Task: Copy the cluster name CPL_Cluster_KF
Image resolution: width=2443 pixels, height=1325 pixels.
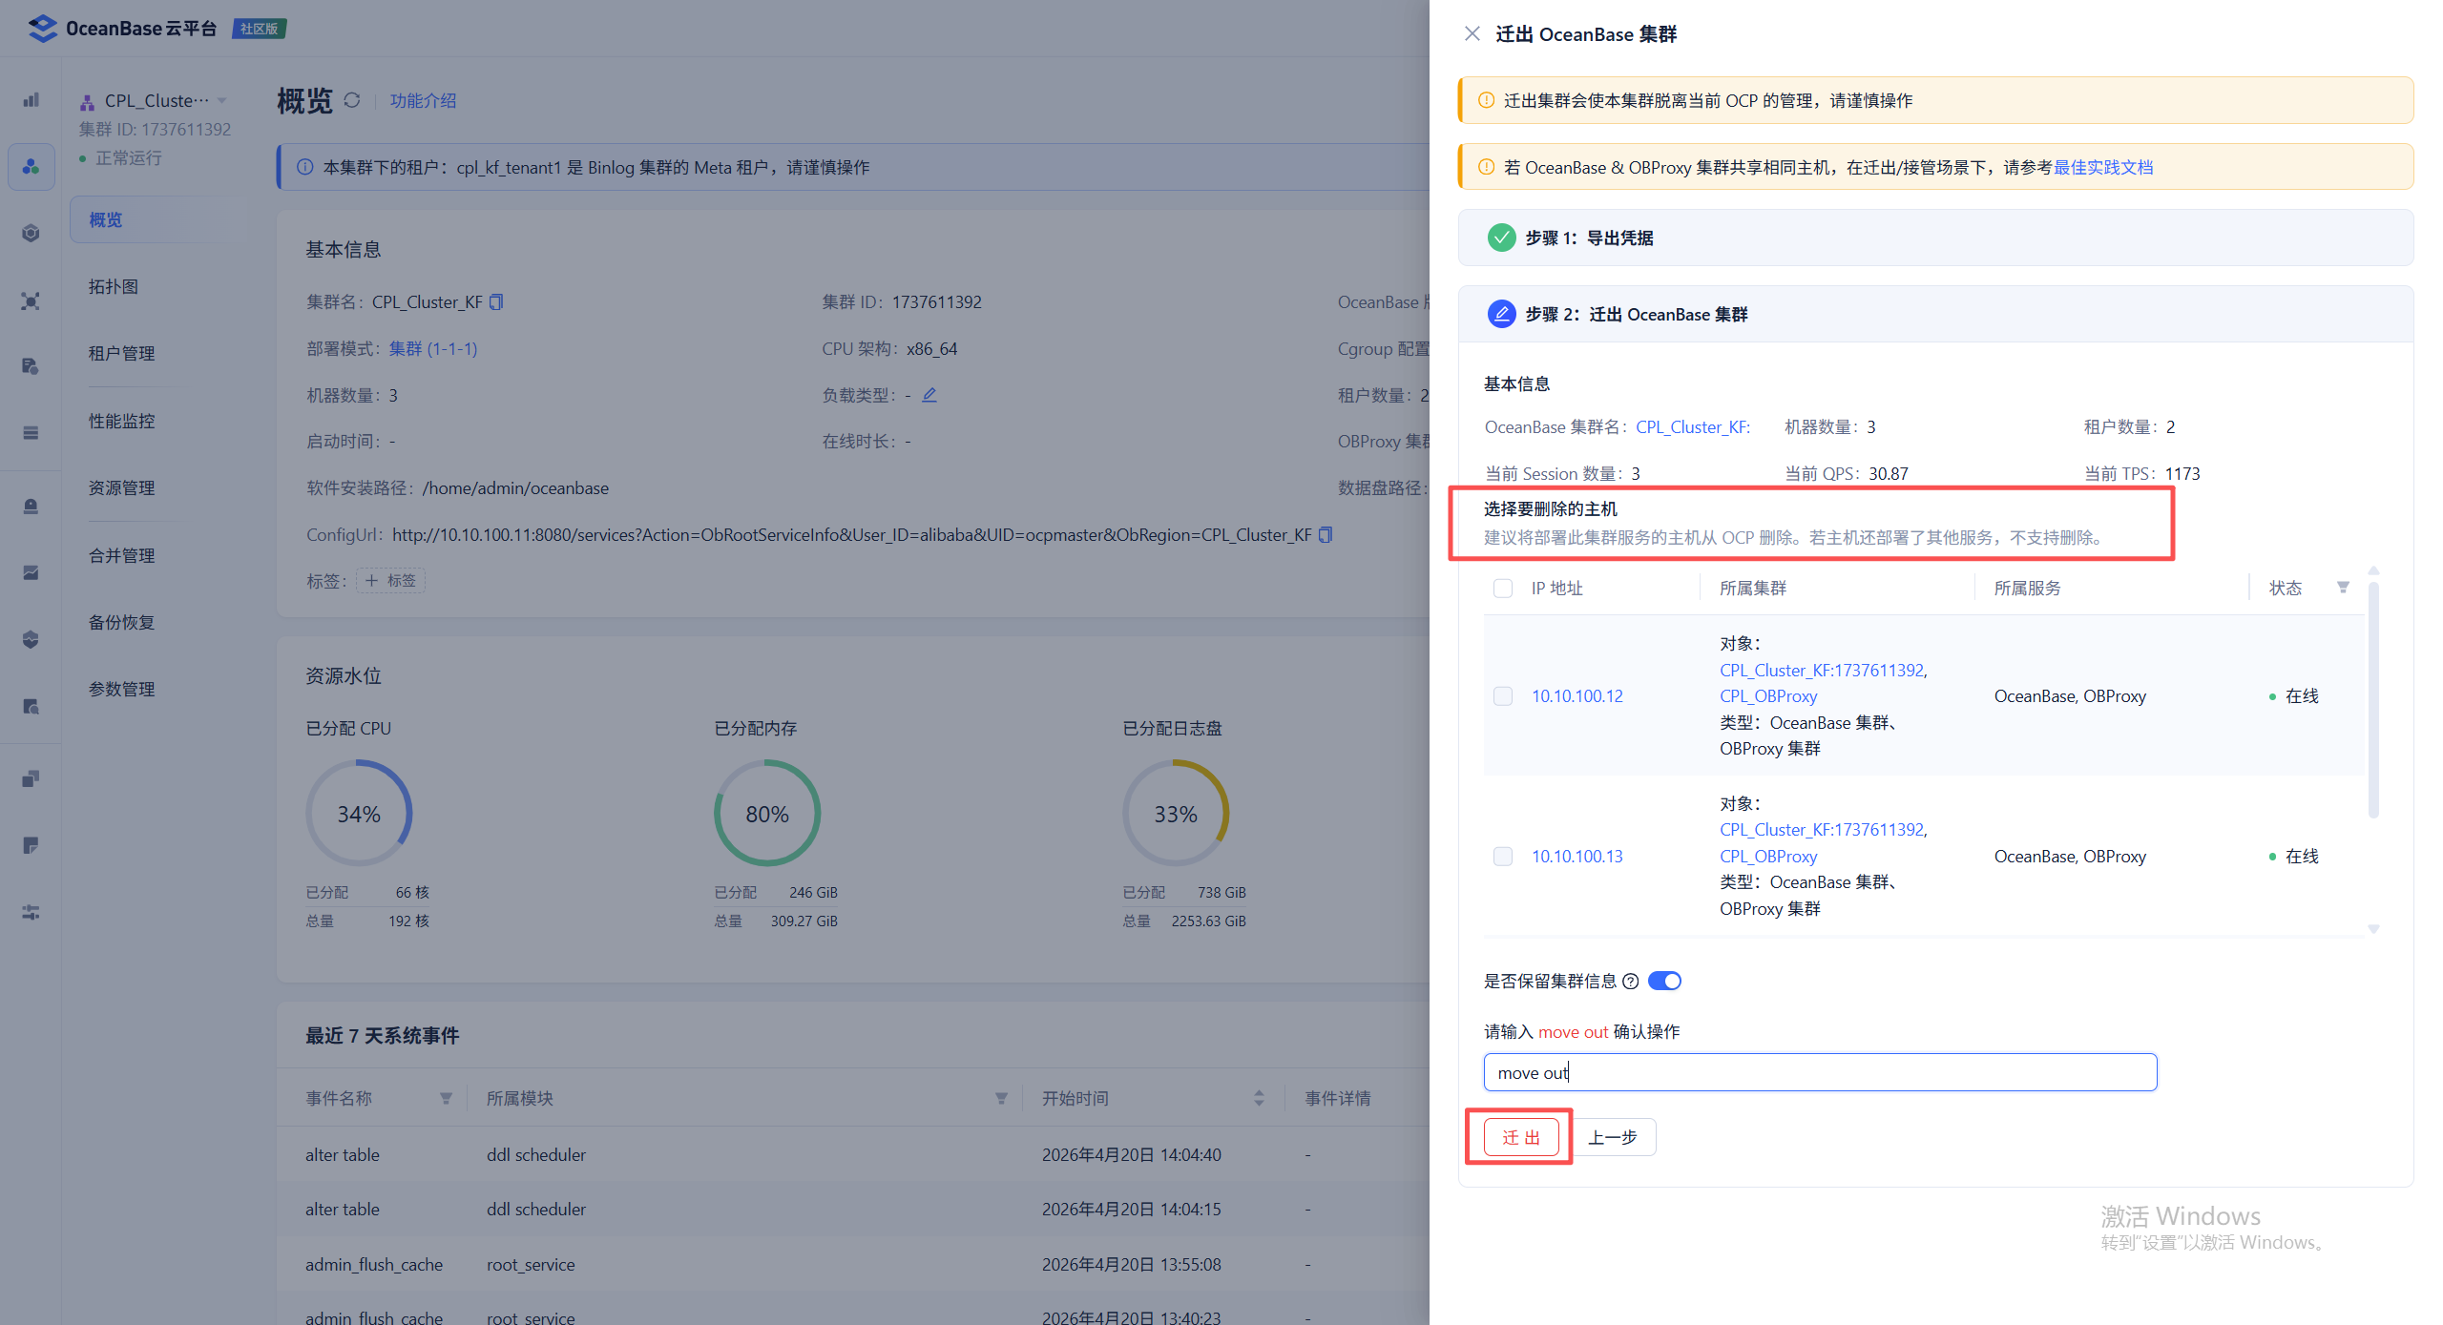Action: pos(496,302)
